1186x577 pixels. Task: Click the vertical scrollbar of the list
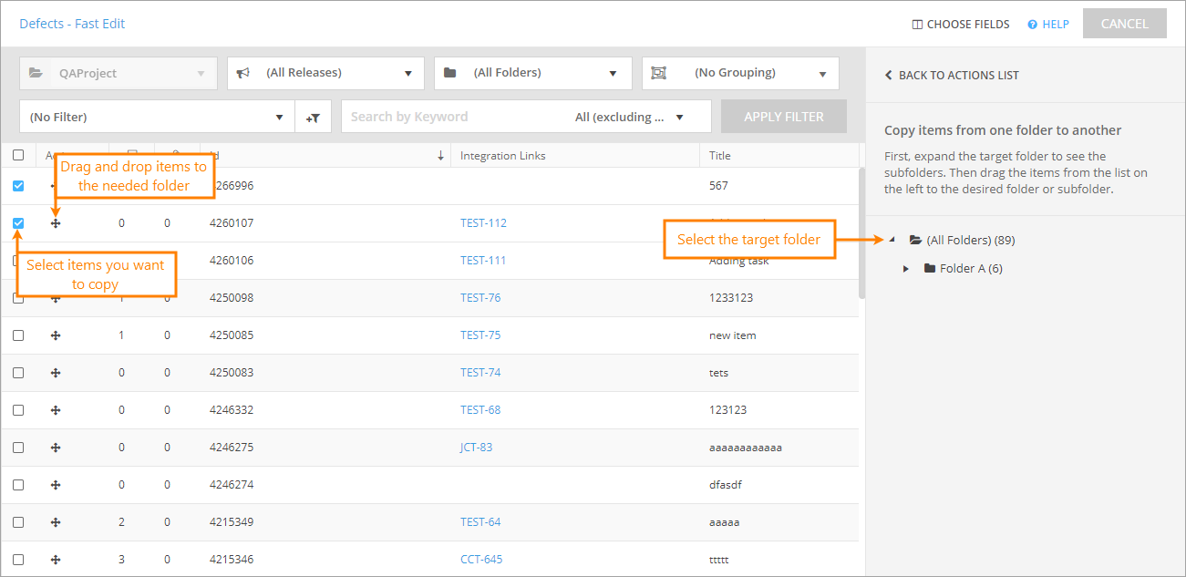click(862, 237)
